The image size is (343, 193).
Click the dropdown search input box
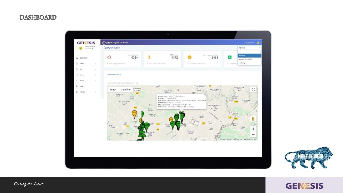click(x=249, y=52)
